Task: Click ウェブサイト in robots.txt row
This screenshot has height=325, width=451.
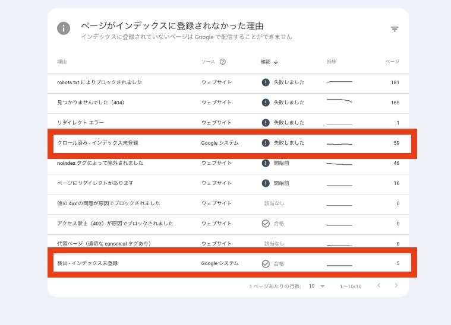Action: 216,82
